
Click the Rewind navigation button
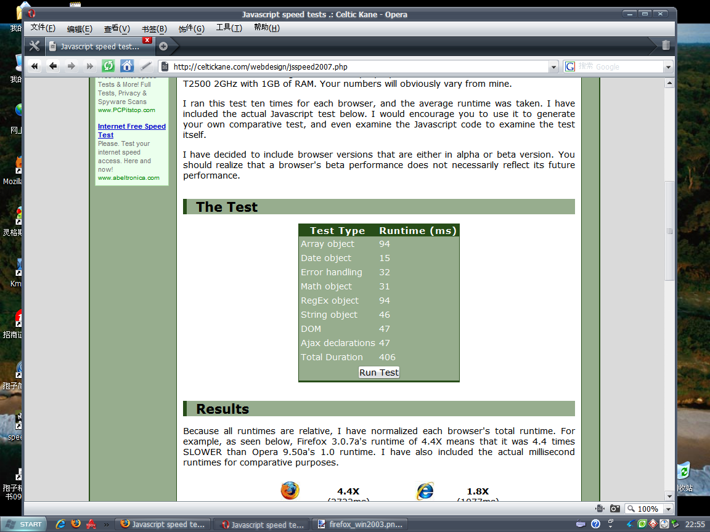point(35,66)
